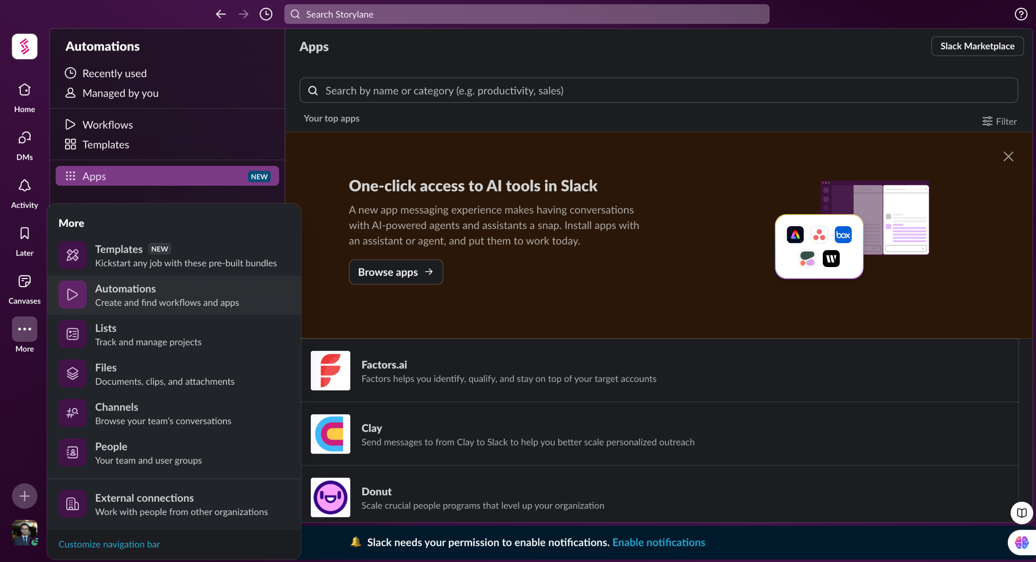
Task: Open the Donut app title
Action: [376, 492]
